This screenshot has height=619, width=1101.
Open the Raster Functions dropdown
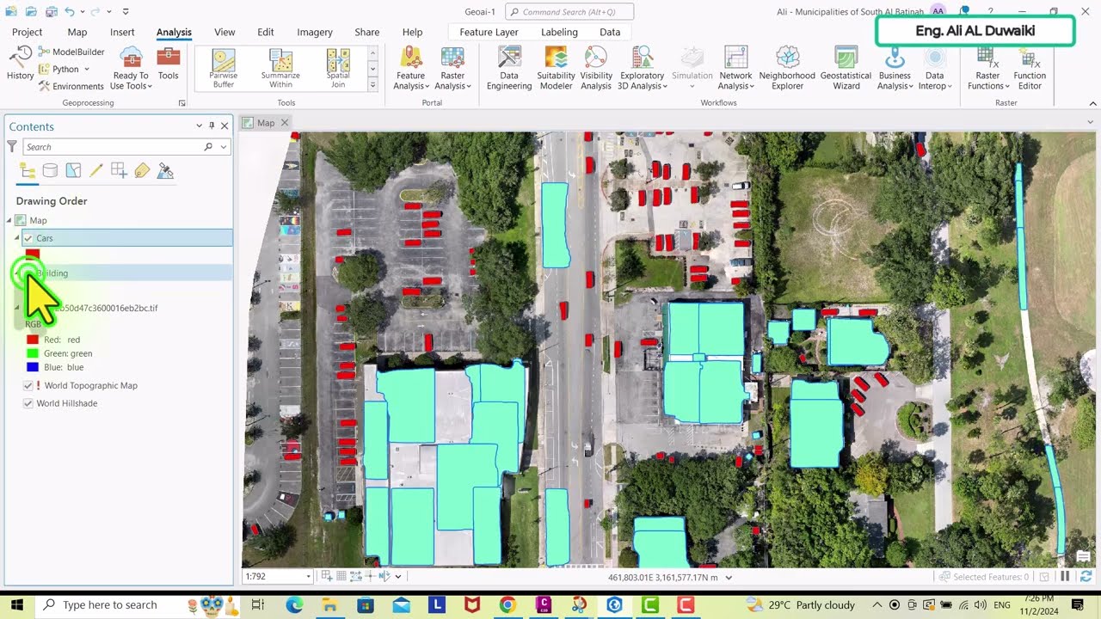click(x=988, y=68)
